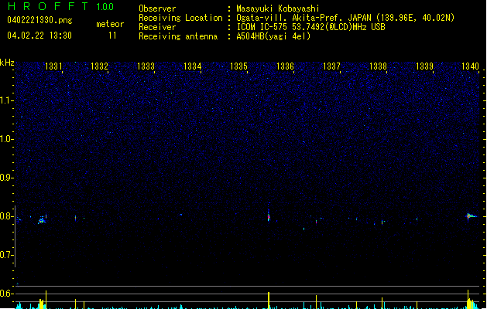
Task: Click the 'Receiving Location' label
Action: click(x=180, y=18)
